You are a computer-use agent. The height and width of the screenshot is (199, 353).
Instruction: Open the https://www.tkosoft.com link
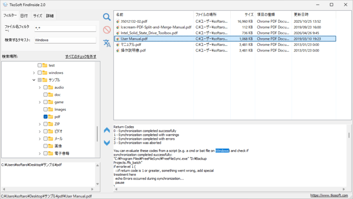329,196
